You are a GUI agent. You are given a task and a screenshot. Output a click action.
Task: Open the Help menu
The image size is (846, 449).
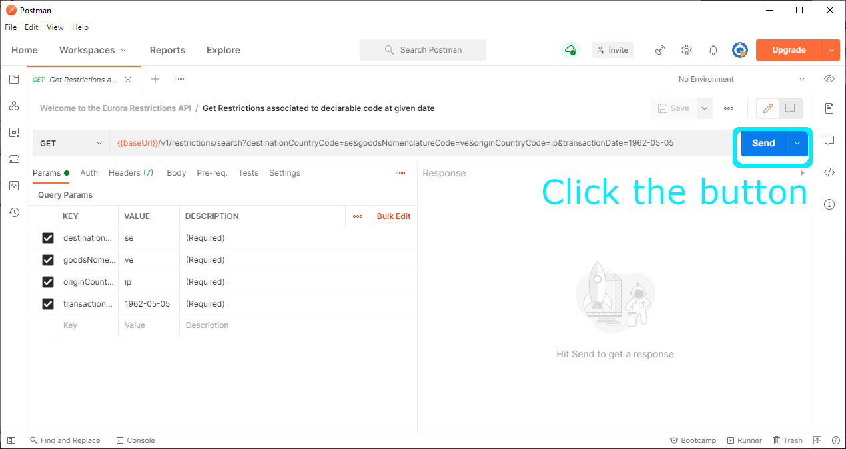(80, 27)
